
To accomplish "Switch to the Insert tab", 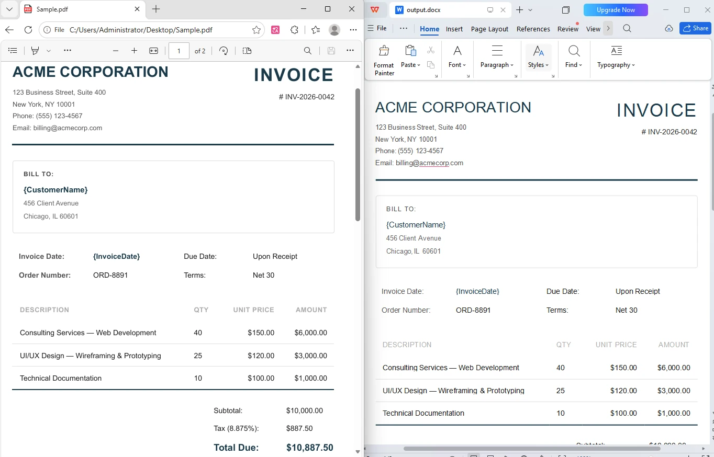I will tap(454, 29).
